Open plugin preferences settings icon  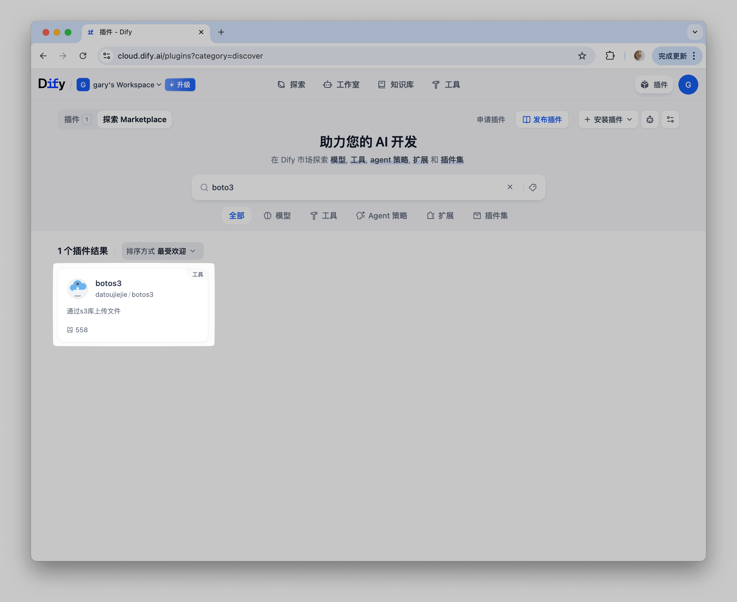pyautogui.click(x=670, y=120)
